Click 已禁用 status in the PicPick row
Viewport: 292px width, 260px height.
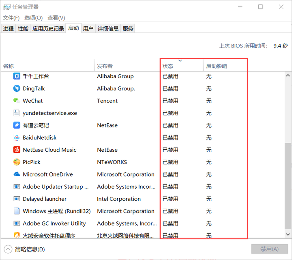point(170,162)
